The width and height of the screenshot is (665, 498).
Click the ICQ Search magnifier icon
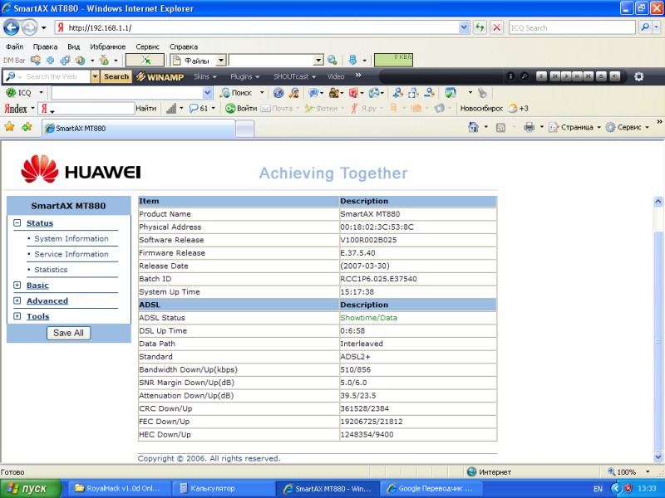pyautogui.click(x=645, y=27)
